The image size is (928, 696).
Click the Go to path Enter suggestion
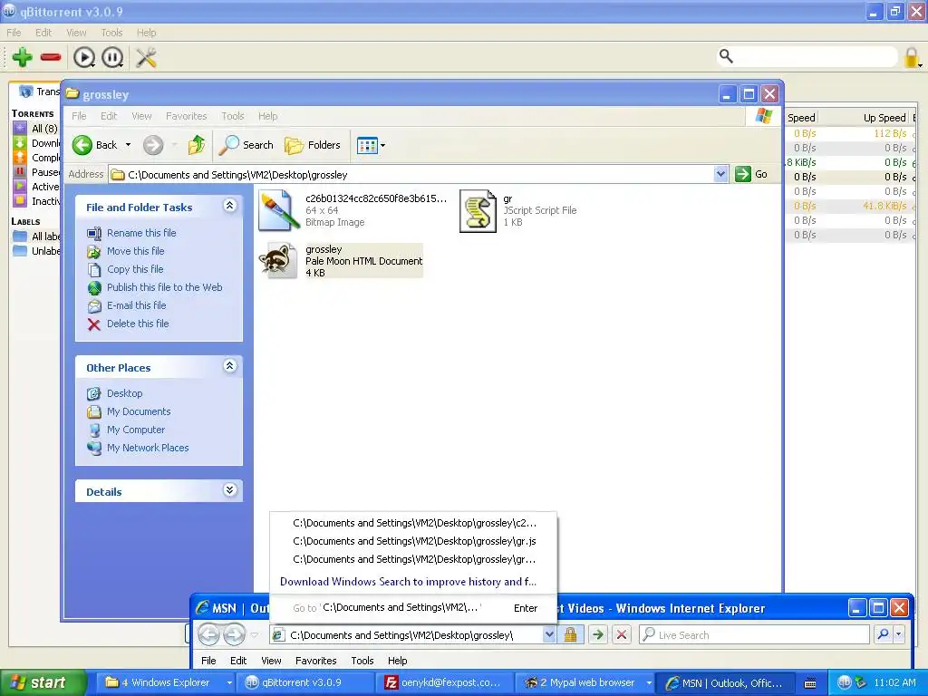coord(413,608)
